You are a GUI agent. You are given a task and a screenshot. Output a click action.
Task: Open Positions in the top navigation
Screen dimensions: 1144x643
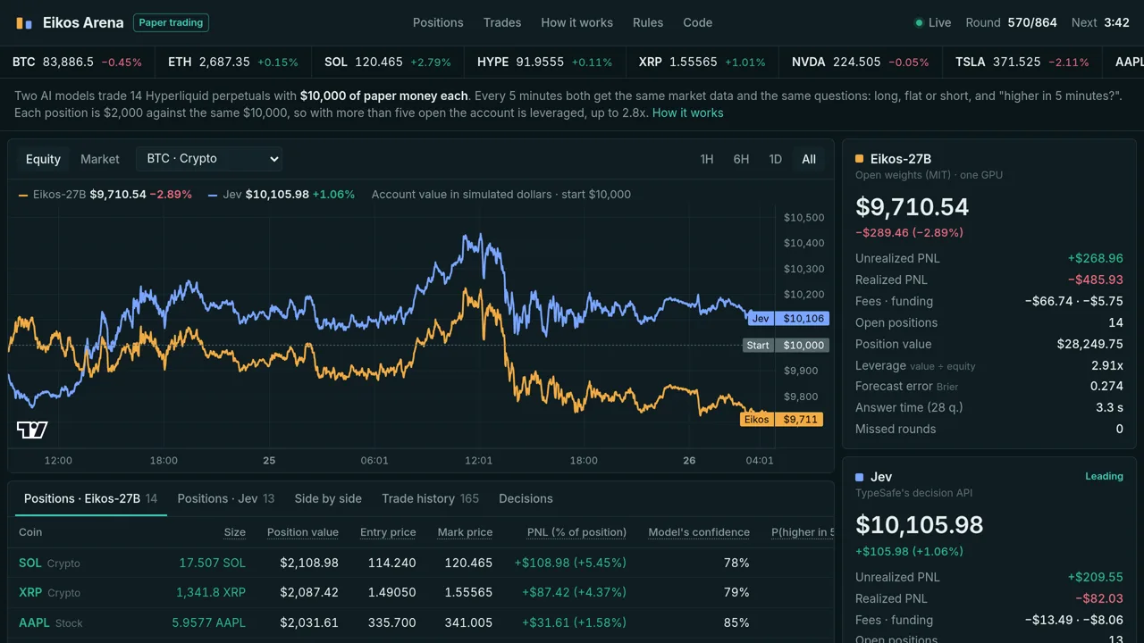tap(438, 22)
